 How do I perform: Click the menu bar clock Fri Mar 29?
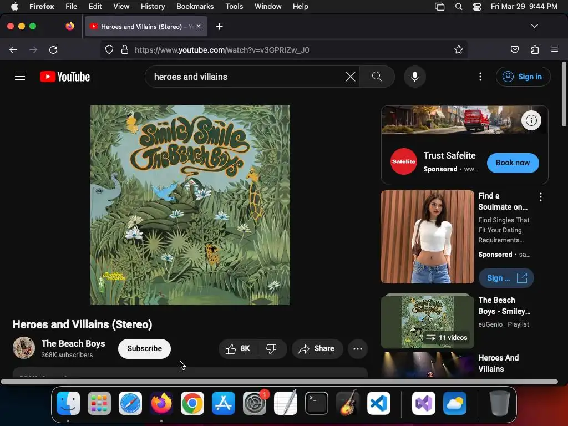[x=524, y=7]
